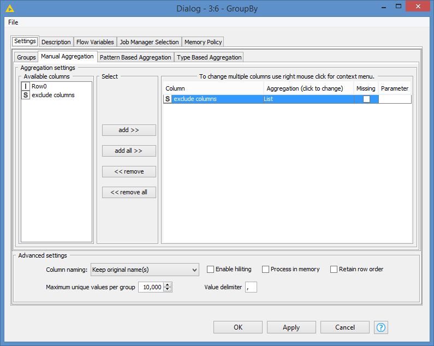Minimize the GroupBy dialog window
Image resolution: width=434 pixels, height=346 pixels.
pos(384,7)
